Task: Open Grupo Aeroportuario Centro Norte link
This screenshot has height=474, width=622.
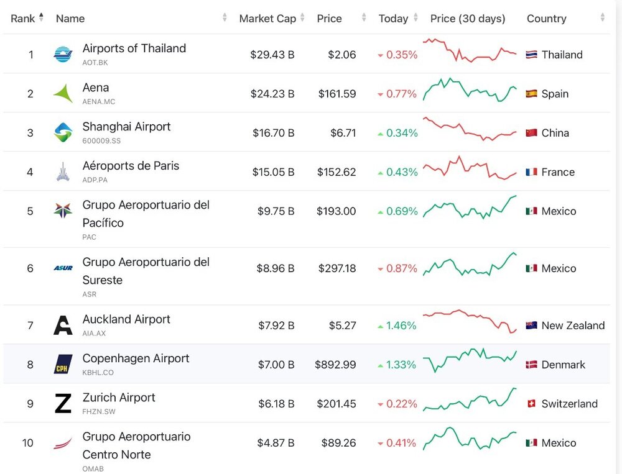Action: coord(136,445)
